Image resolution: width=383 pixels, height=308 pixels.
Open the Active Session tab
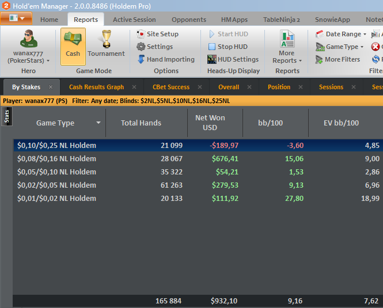click(134, 20)
